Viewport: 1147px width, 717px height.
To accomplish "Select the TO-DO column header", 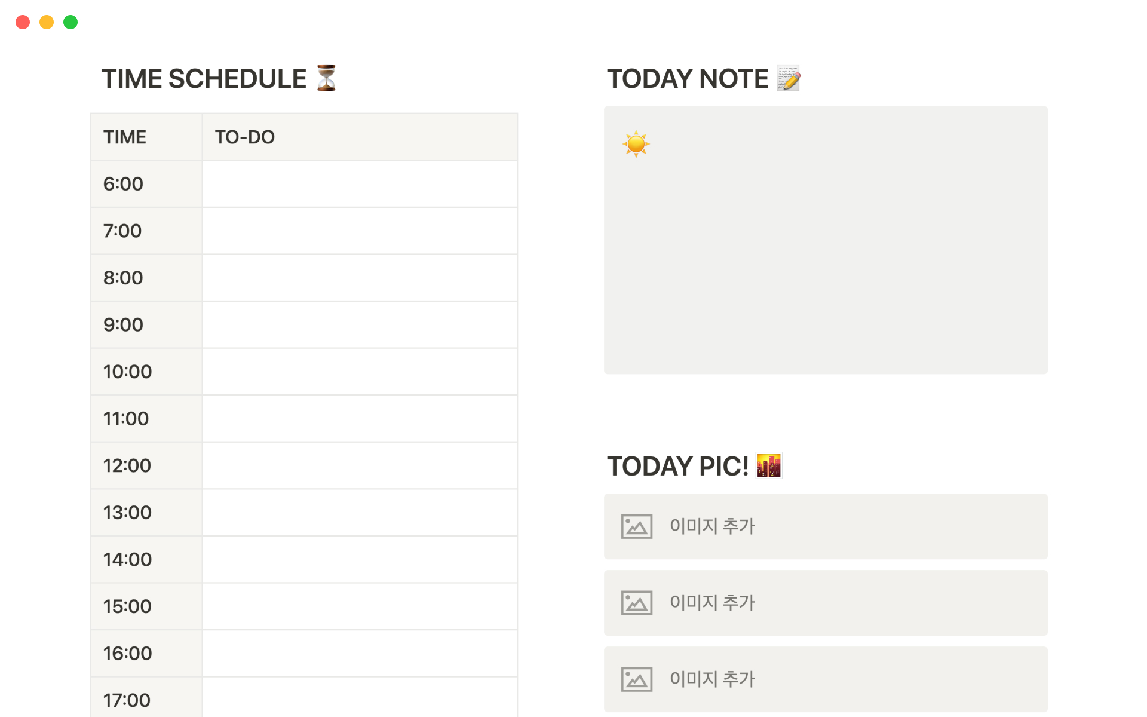I will coord(245,137).
